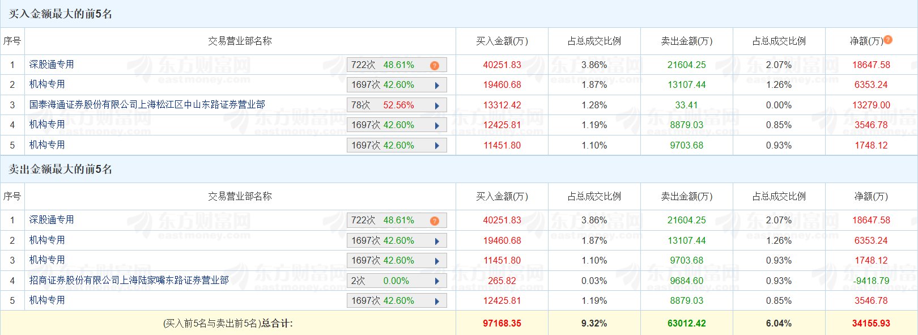Click 深股通专用 link in buy table
The height and width of the screenshot is (335, 918).
52,65
